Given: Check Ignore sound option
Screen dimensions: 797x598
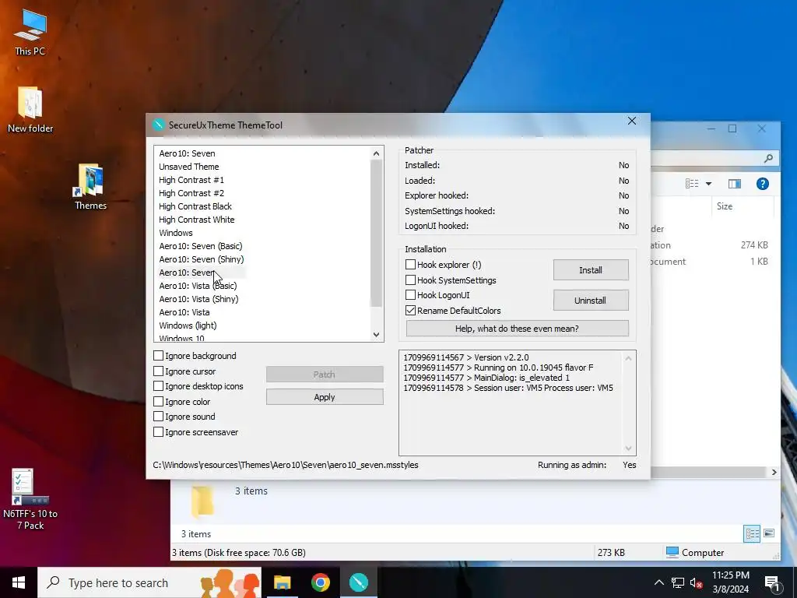Looking at the screenshot, I should click(159, 417).
